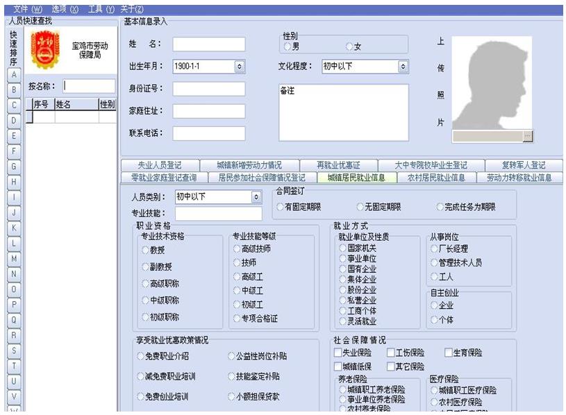Switch to the 失业人员登记 tab
Image resolution: width=566 pixels, height=415 pixels.
[x=160, y=165]
